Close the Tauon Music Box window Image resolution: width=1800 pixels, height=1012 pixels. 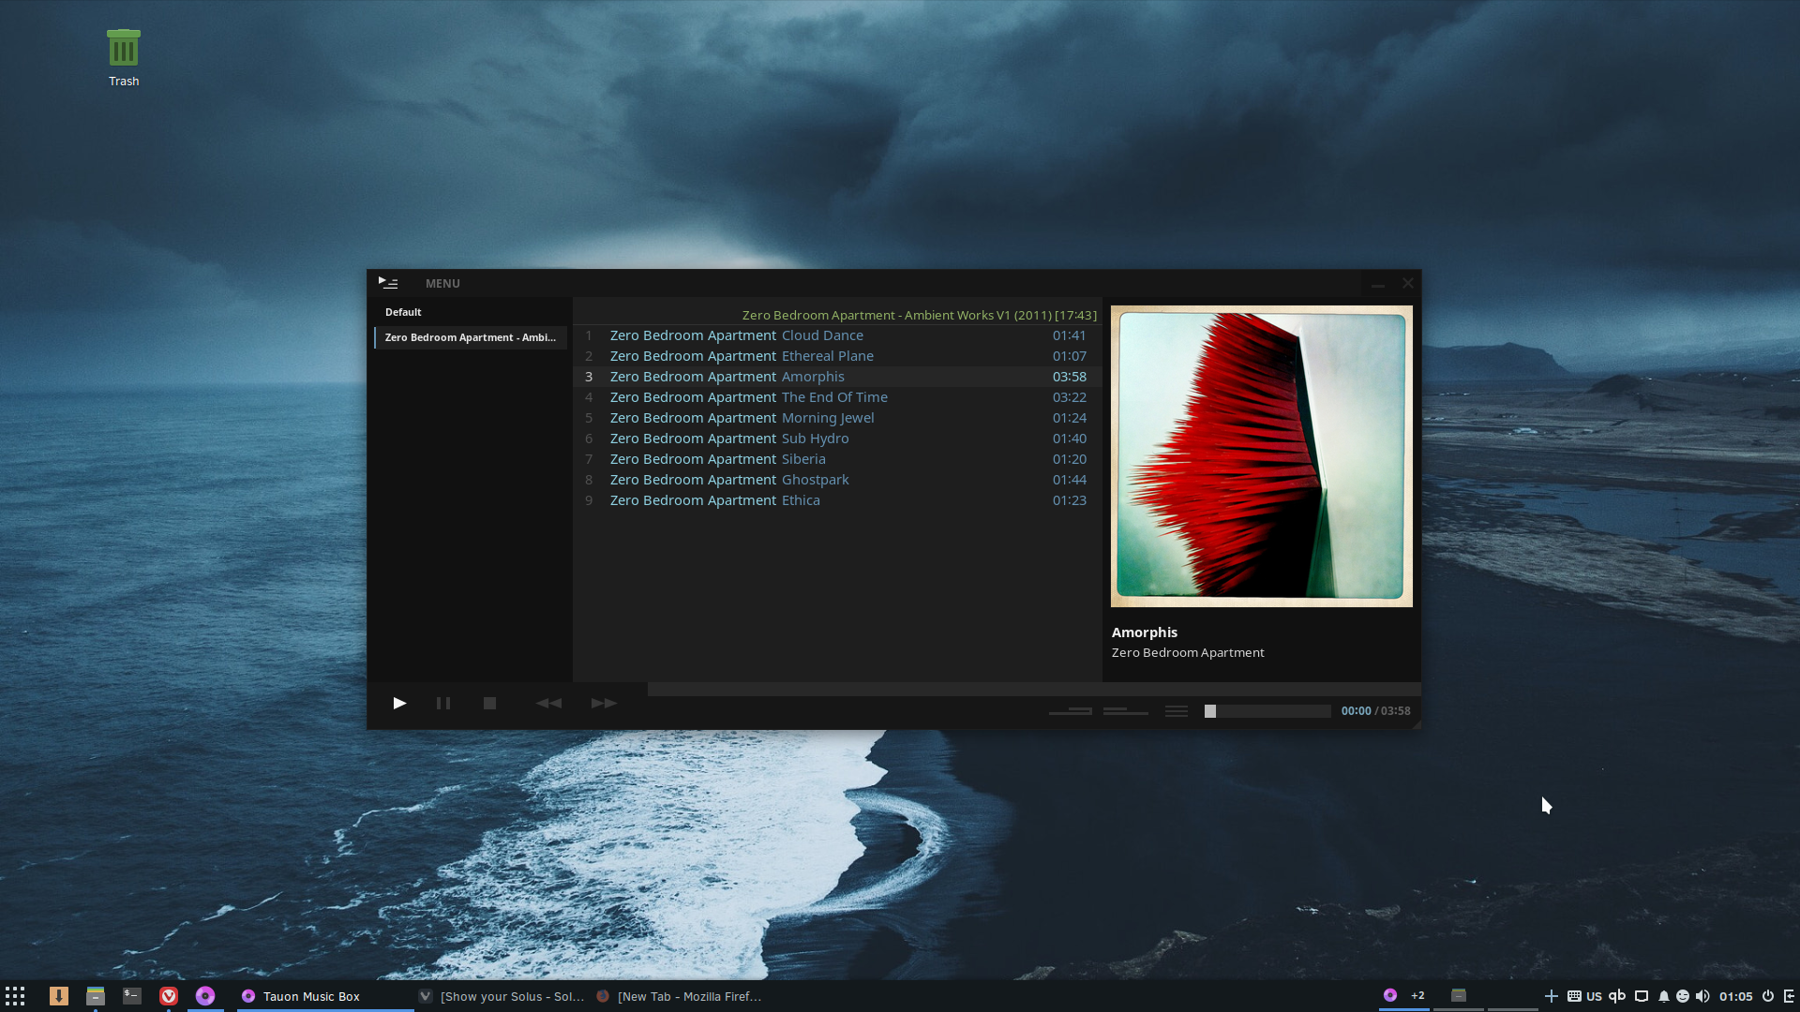pyautogui.click(x=1407, y=283)
